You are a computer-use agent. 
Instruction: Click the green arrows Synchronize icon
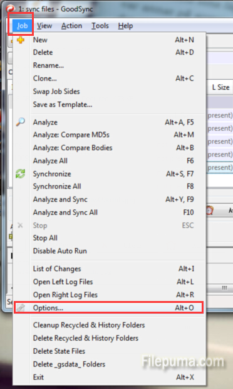point(21,173)
